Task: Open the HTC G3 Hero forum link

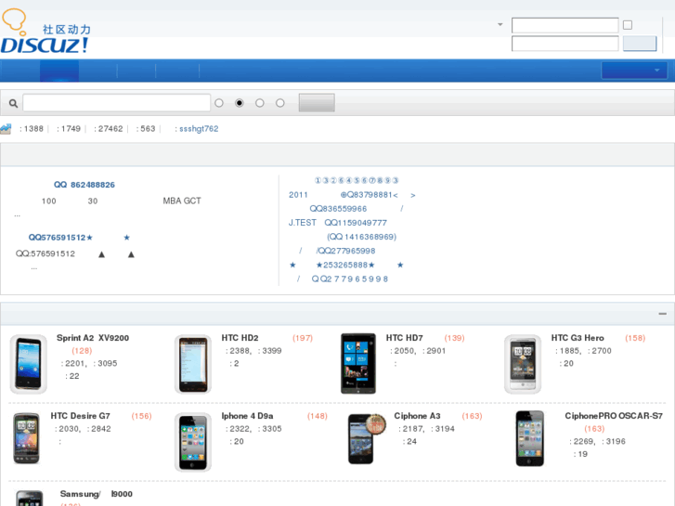Action: [x=578, y=338]
